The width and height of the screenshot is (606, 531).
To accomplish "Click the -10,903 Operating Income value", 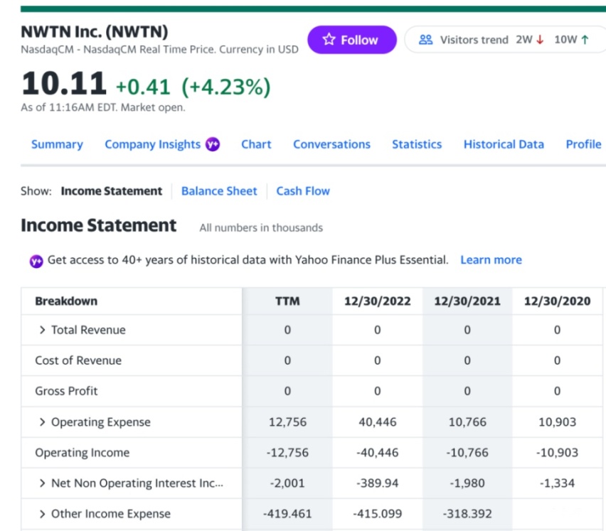I will (557, 453).
